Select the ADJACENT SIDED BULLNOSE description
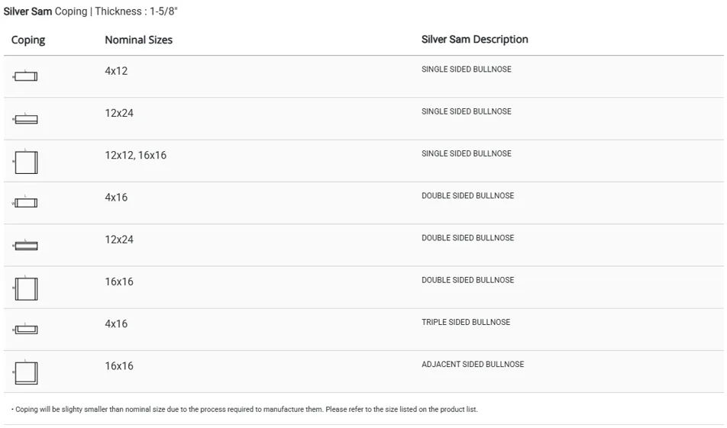Screen dimensions: 727x428 coord(473,365)
